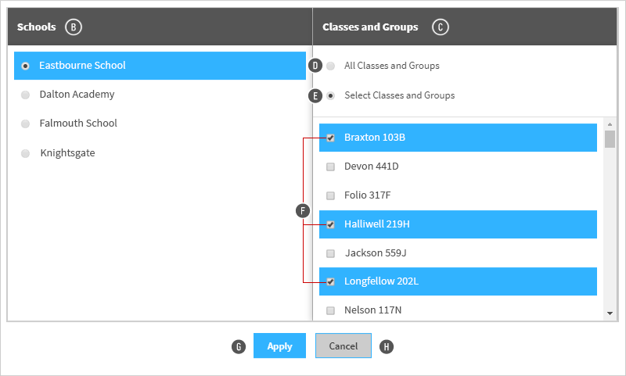
Task: Click the scrollbar up arrow
Action: pos(610,124)
